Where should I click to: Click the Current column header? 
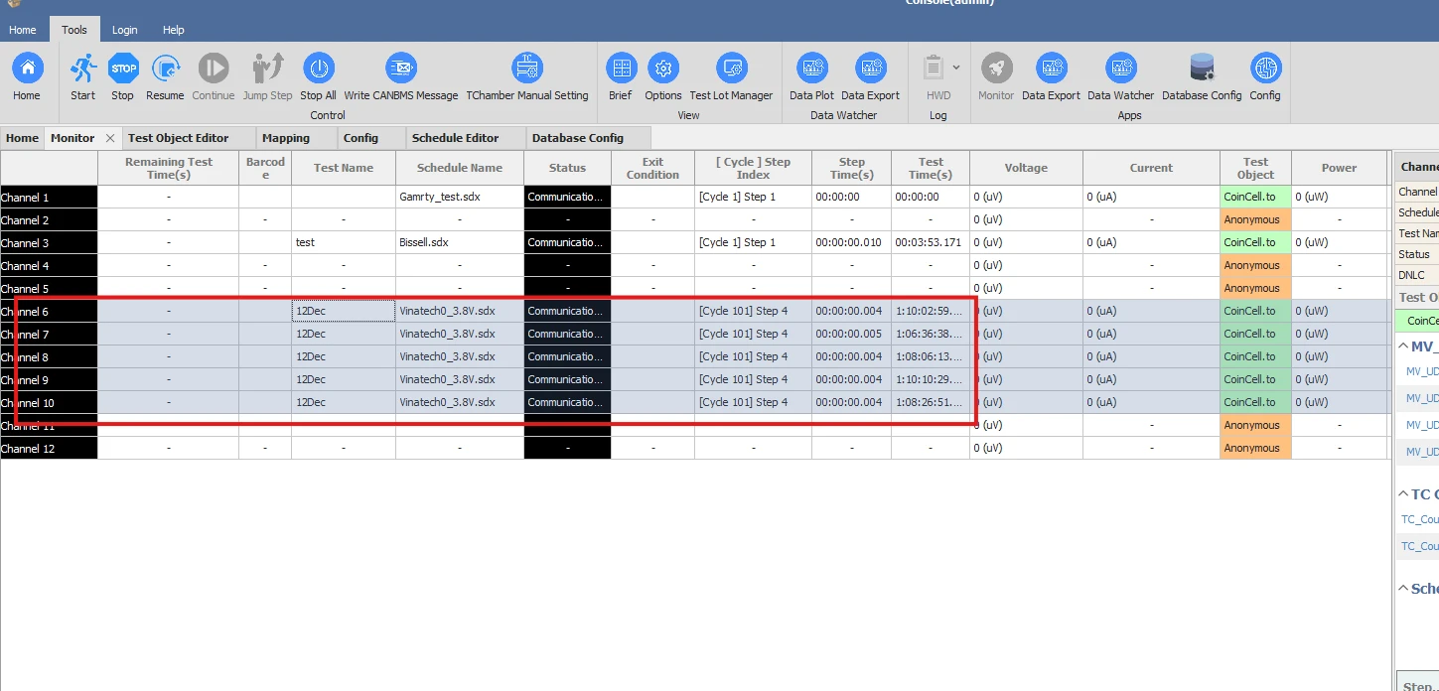1151,168
